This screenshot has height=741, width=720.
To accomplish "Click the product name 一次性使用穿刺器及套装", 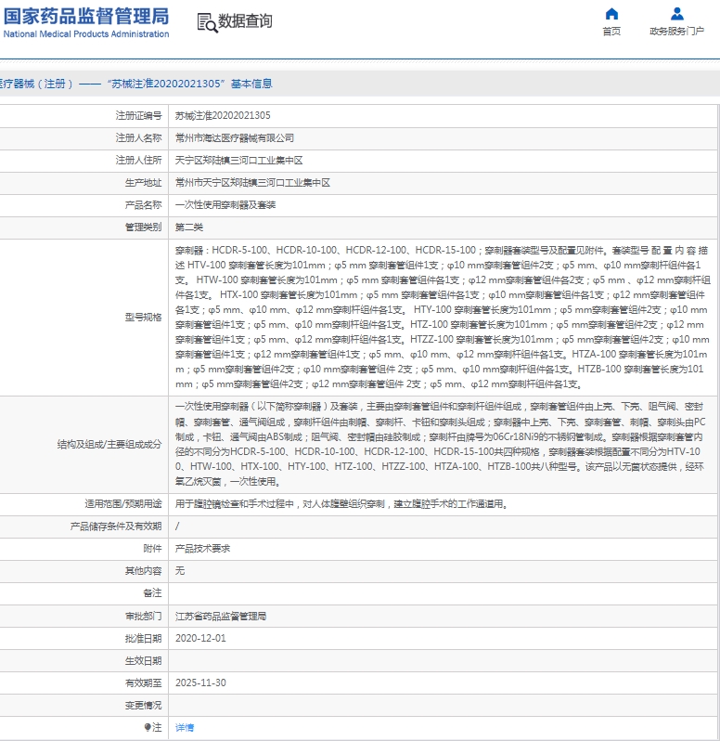I will click(x=225, y=204).
